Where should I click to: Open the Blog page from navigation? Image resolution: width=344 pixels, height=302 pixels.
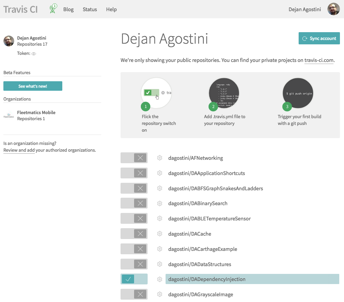pyautogui.click(x=68, y=9)
